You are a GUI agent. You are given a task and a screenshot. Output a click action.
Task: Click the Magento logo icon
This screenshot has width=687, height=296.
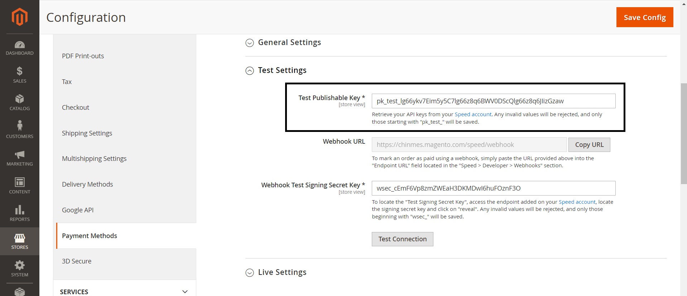pyautogui.click(x=19, y=17)
